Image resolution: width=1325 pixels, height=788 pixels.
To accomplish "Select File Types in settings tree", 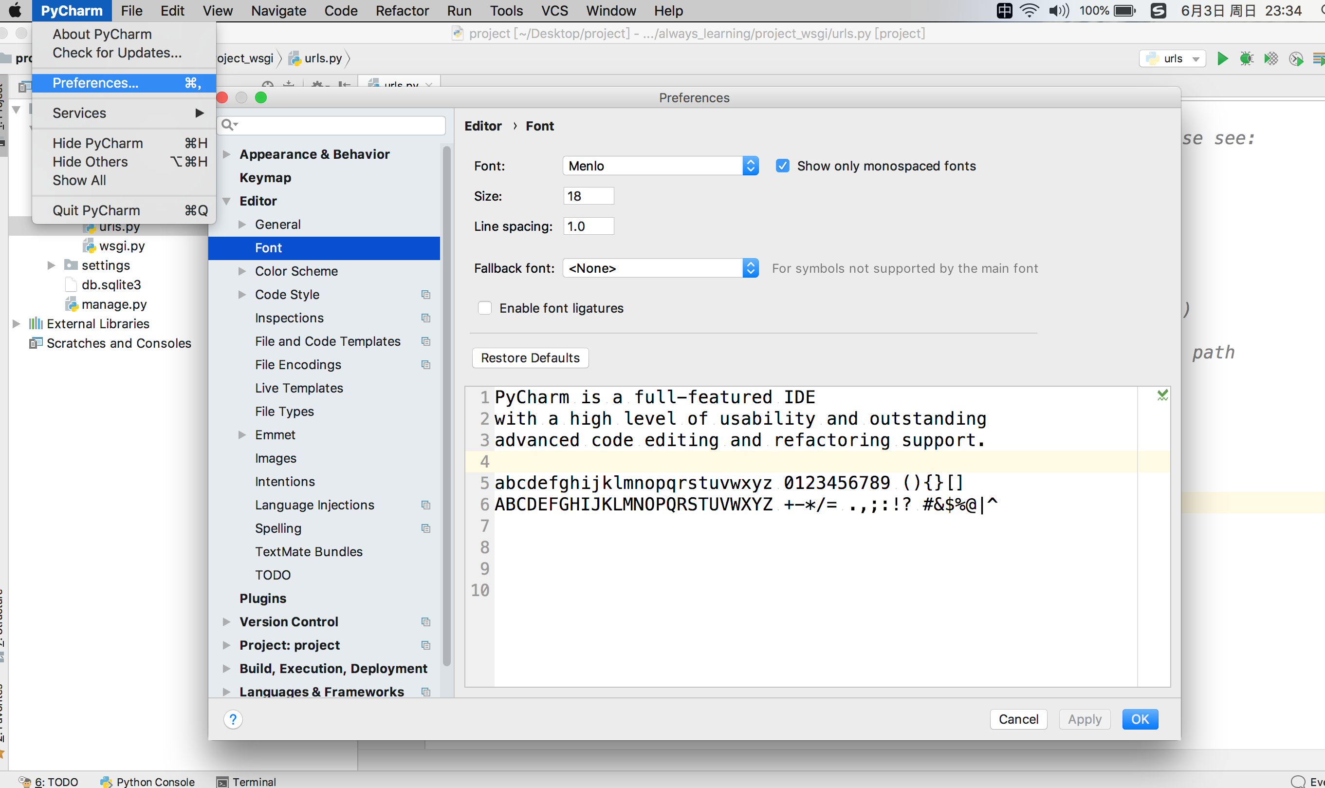I will (x=284, y=412).
